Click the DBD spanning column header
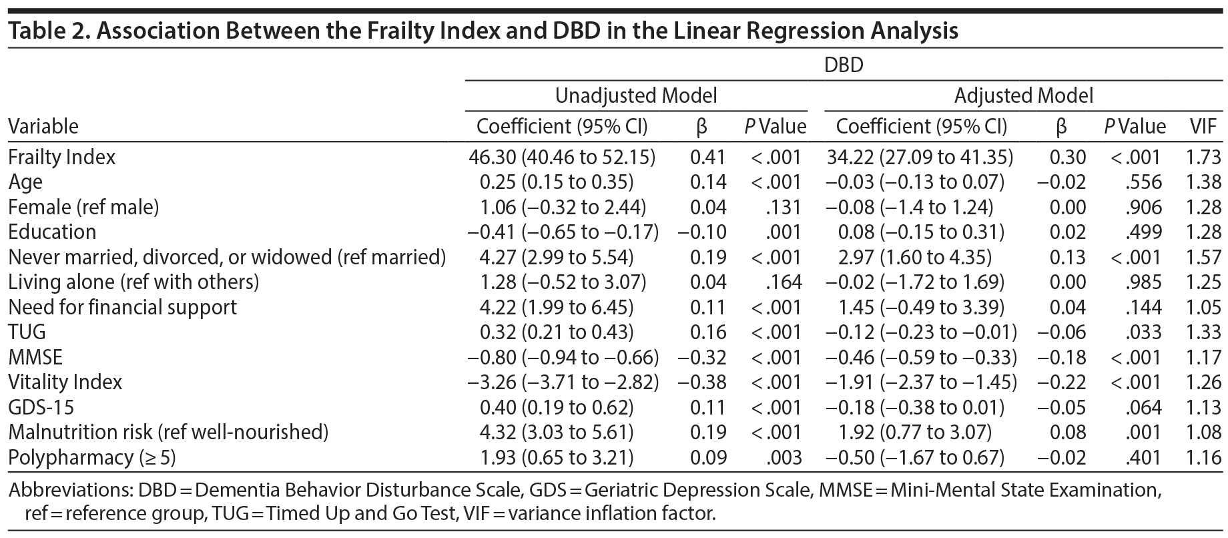This screenshot has height=538, width=1228. pyautogui.click(x=843, y=65)
